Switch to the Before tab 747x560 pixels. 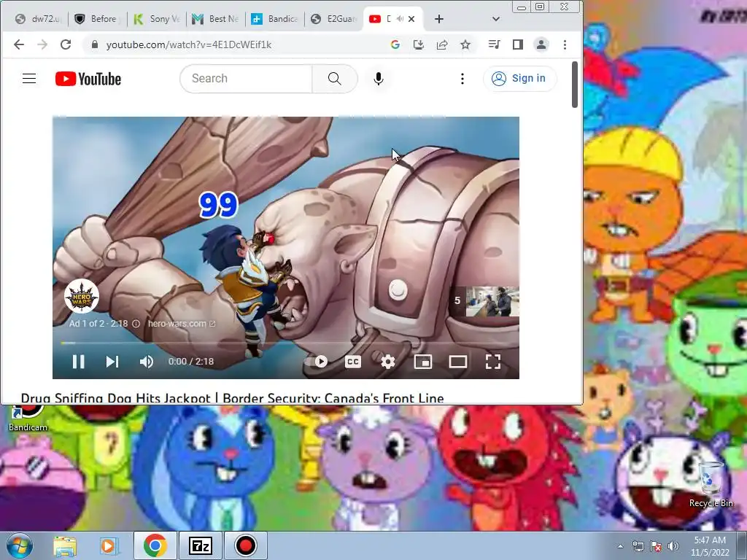(97, 19)
